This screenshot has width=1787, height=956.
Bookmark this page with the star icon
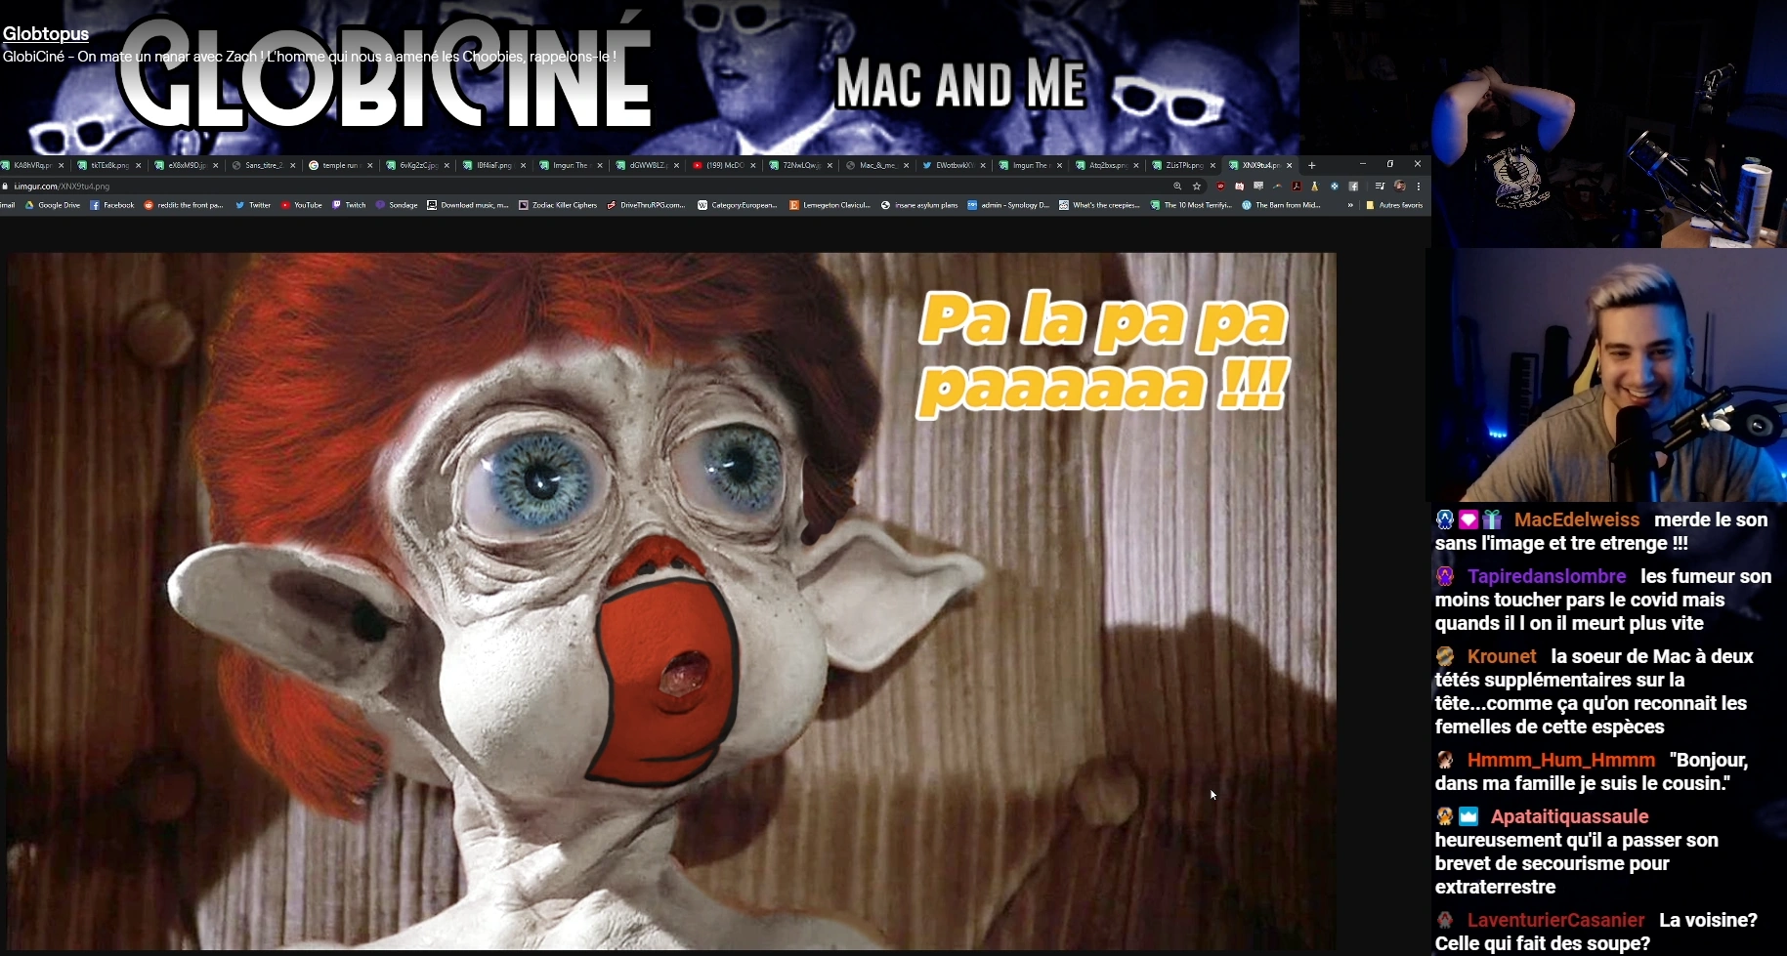point(1197,186)
